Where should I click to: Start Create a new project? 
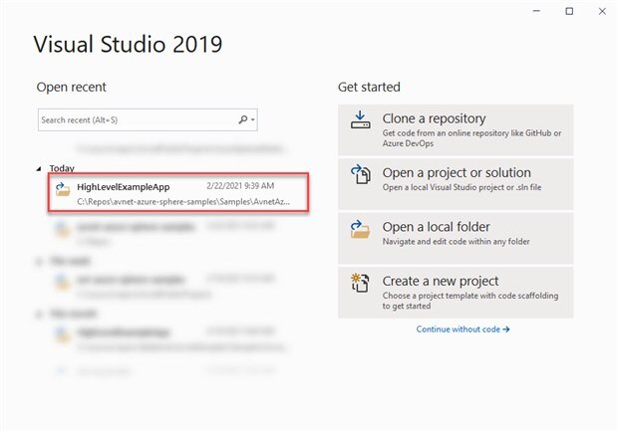point(457,291)
